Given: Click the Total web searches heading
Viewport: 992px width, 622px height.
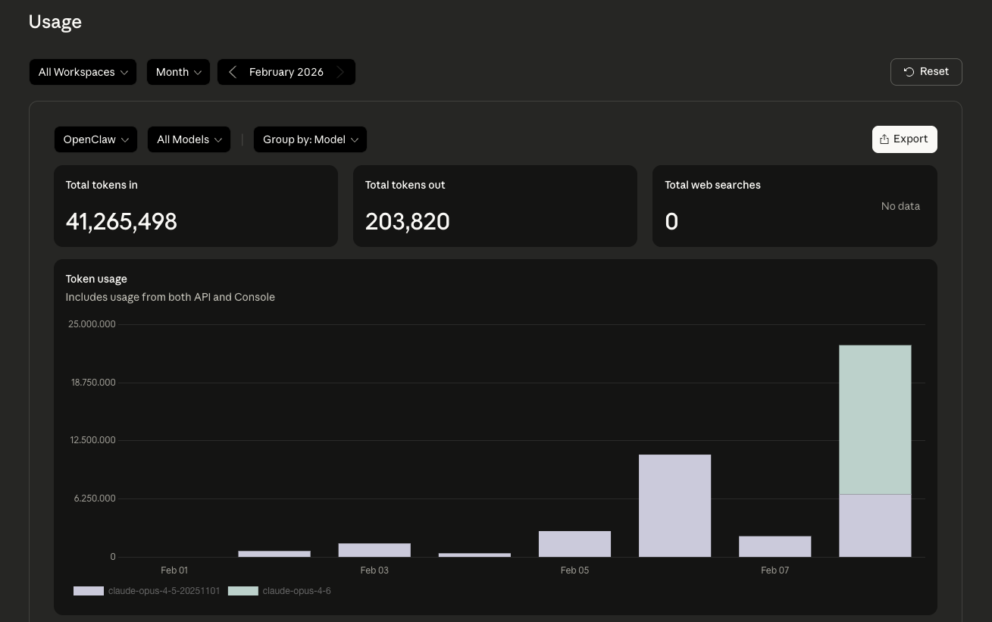Looking at the screenshot, I should 712,185.
